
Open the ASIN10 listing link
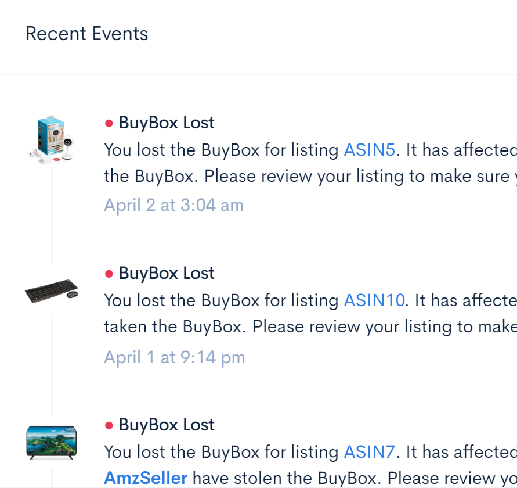point(374,300)
